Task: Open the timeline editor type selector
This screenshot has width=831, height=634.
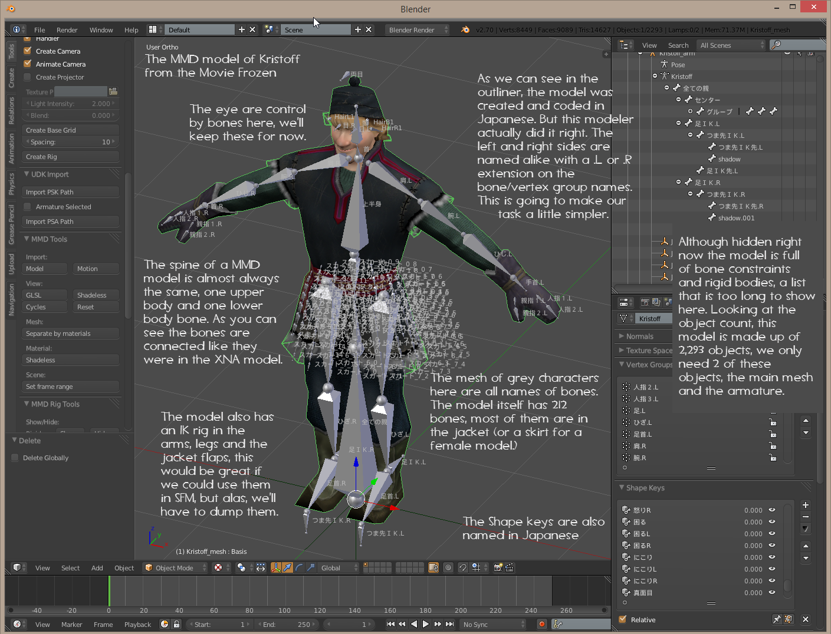Action: [x=18, y=624]
